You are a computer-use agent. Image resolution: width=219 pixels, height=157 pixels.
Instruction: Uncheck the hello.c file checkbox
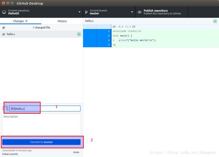(x=4, y=34)
